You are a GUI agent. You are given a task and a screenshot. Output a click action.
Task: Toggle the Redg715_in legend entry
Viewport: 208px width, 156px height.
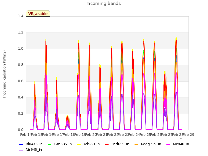tap(148, 144)
